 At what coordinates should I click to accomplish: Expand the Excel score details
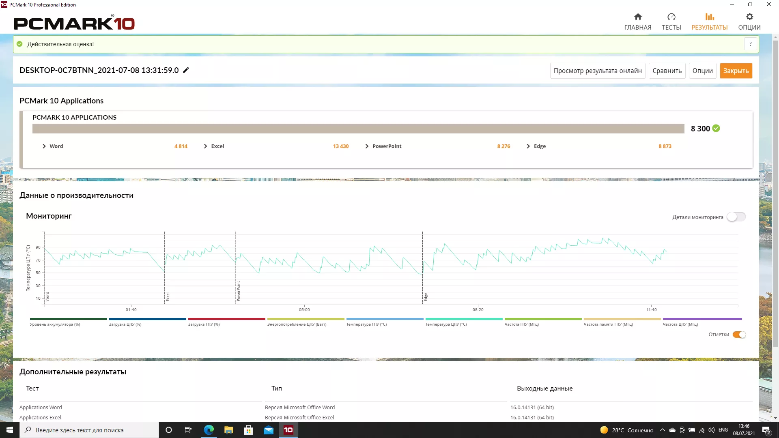(x=206, y=146)
